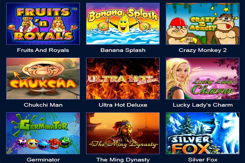The height and width of the screenshot is (163, 245).
Task: Click The Ming Dynasty text caption
Action: [x=123, y=160]
